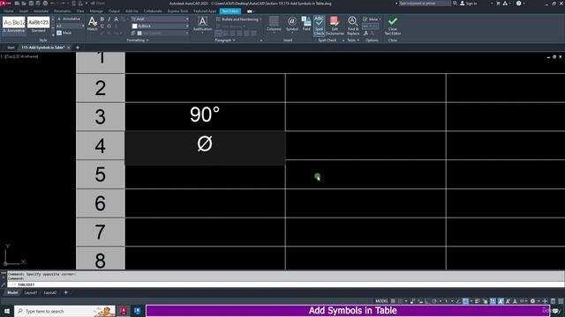Click the Customization menu in status bar
Image resolution: width=565 pixels, height=317 pixels.
pos(561,301)
